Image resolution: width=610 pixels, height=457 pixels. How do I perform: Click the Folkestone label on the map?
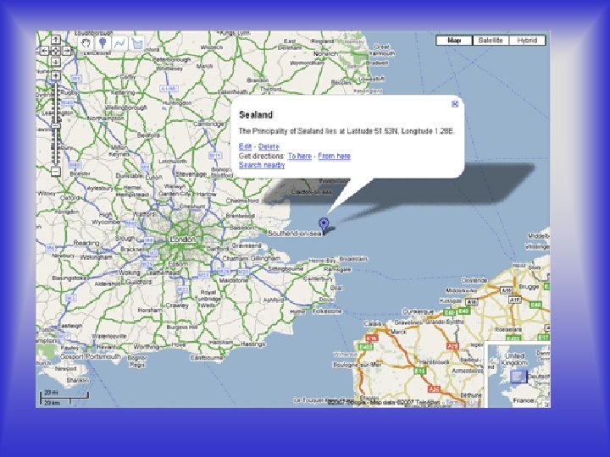[327, 311]
